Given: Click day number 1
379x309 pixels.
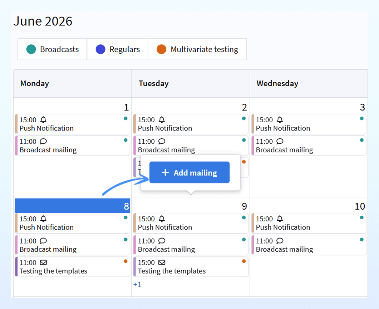Looking at the screenshot, I should [126, 107].
